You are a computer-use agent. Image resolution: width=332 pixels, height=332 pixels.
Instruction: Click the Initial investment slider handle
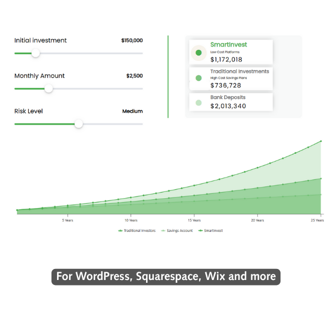coord(35,53)
